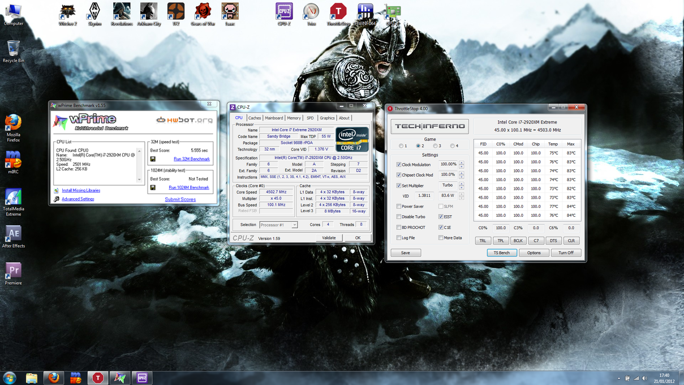
Task: Open Firefox from the taskbar
Action: 54,378
